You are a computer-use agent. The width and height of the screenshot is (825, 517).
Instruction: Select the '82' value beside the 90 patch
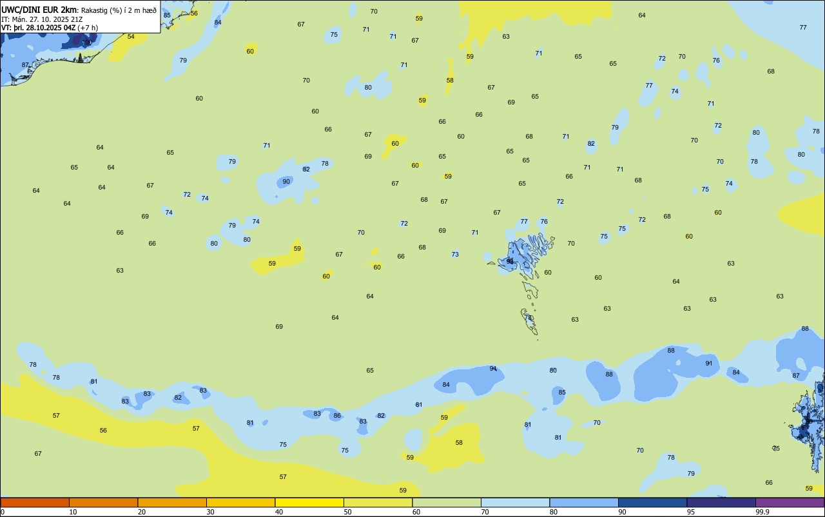tap(306, 170)
